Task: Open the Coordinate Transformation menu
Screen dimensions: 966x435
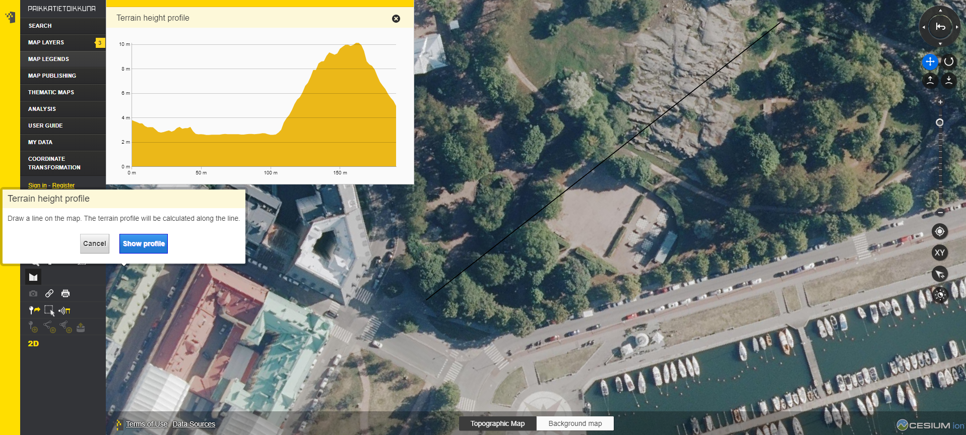Action: [63, 163]
